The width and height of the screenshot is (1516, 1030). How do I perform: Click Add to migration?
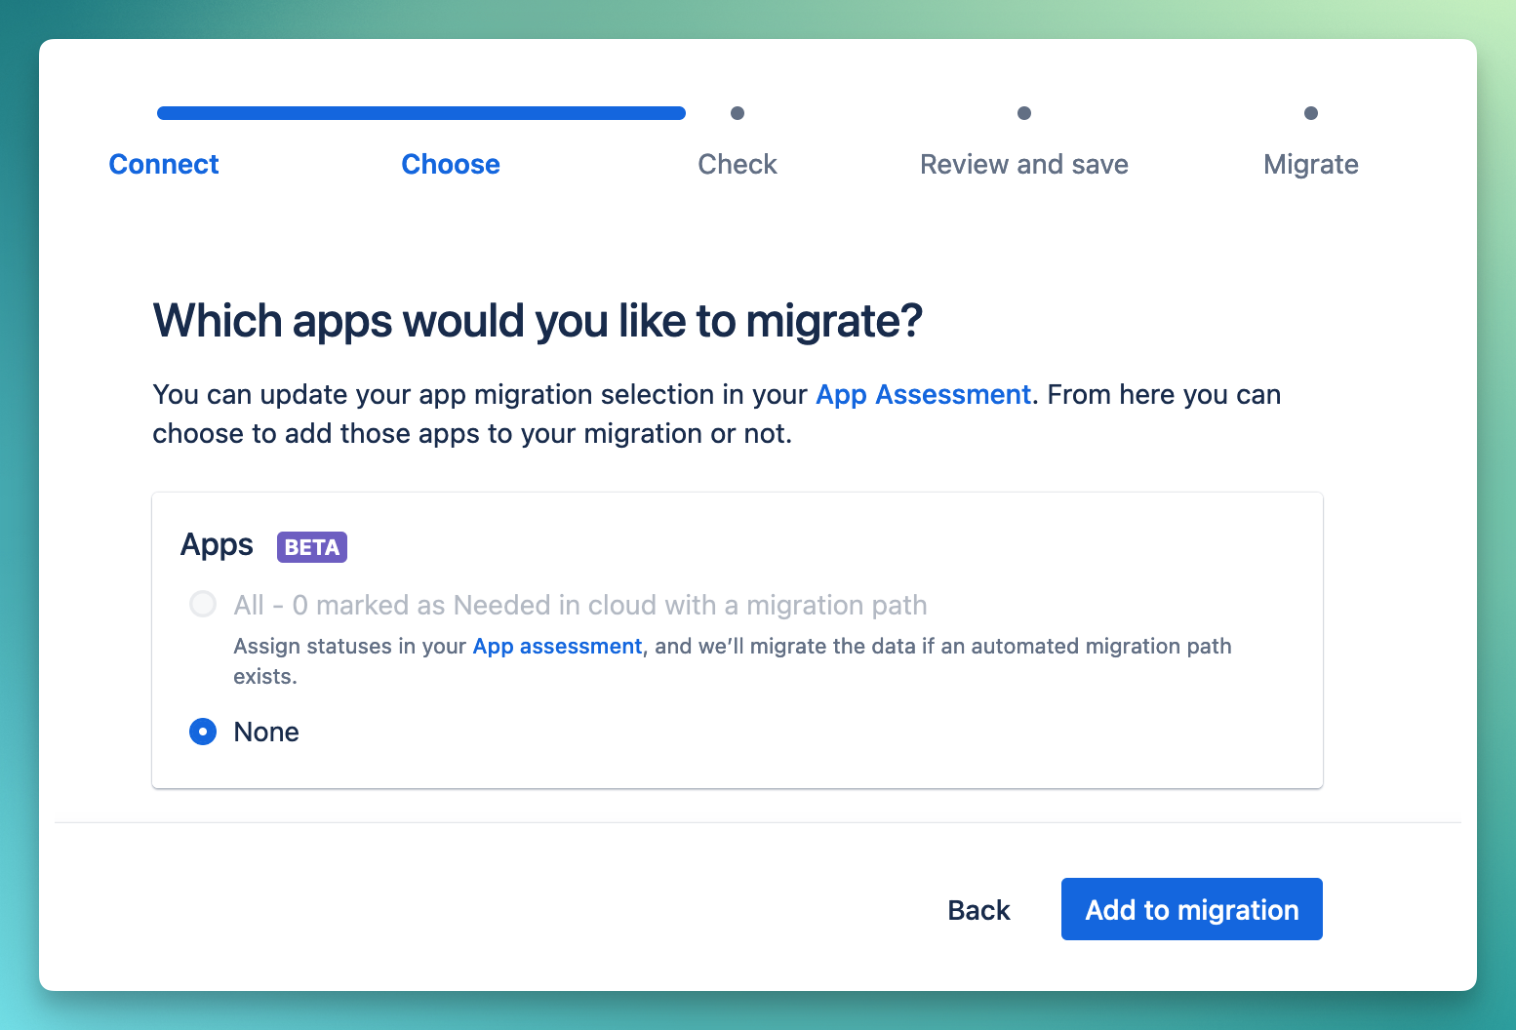pyautogui.click(x=1191, y=909)
